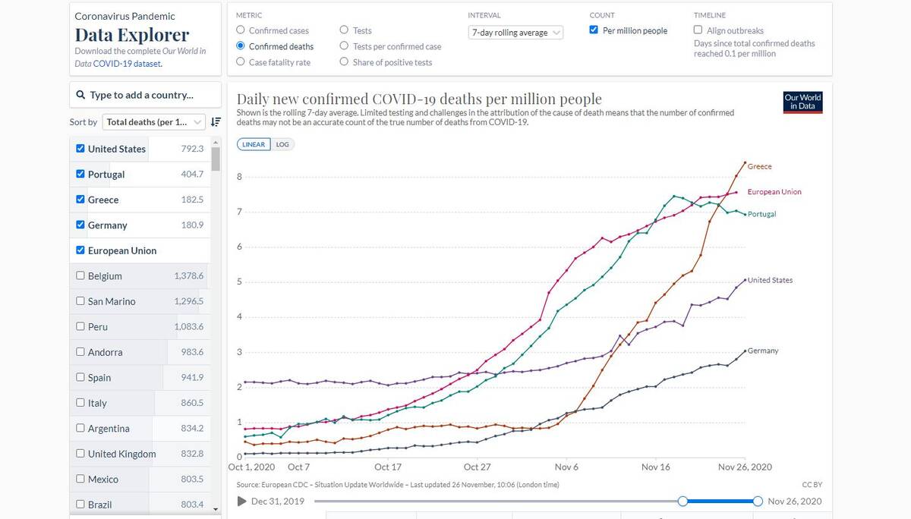This screenshot has width=911, height=519.
Task: Click the search magnifier icon
Action: coord(80,96)
